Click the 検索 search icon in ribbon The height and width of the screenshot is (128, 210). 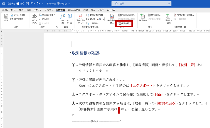coord(63,18)
